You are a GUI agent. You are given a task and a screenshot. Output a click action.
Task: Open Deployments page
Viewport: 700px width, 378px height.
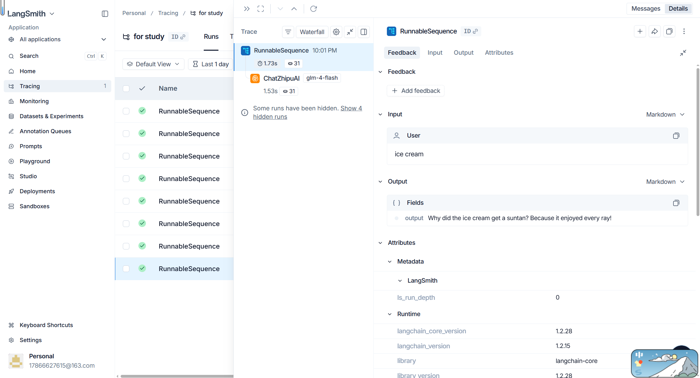57,191
